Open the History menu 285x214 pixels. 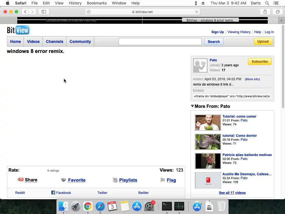click(x=75, y=3)
